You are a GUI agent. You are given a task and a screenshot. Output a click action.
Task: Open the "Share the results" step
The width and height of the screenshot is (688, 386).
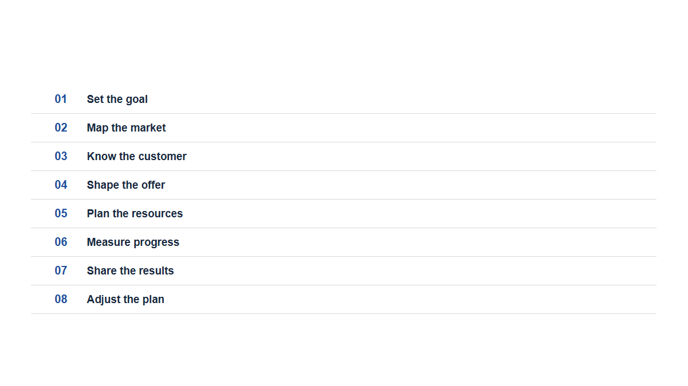344,271
